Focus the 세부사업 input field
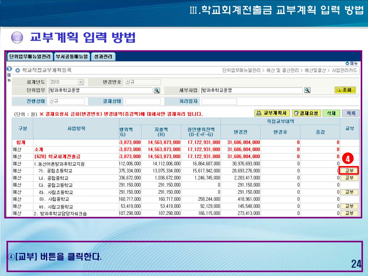The image size is (368, 276). [252, 90]
